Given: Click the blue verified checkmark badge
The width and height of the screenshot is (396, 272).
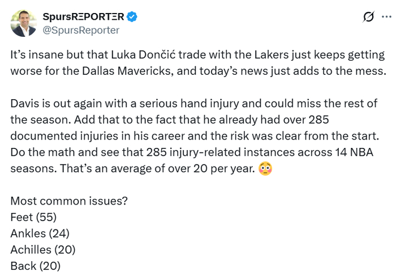Looking at the screenshot, I should tap(131, 17).
